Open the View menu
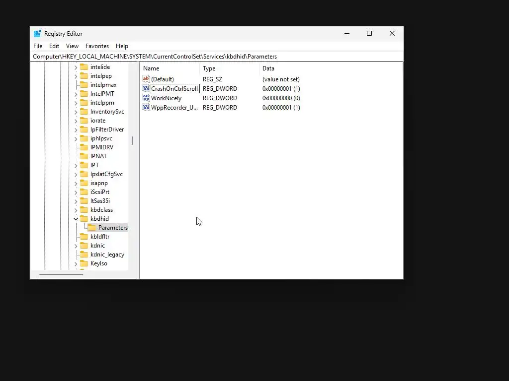The width and height of the screenshot is (509, 381). click(x=72, y=46)
